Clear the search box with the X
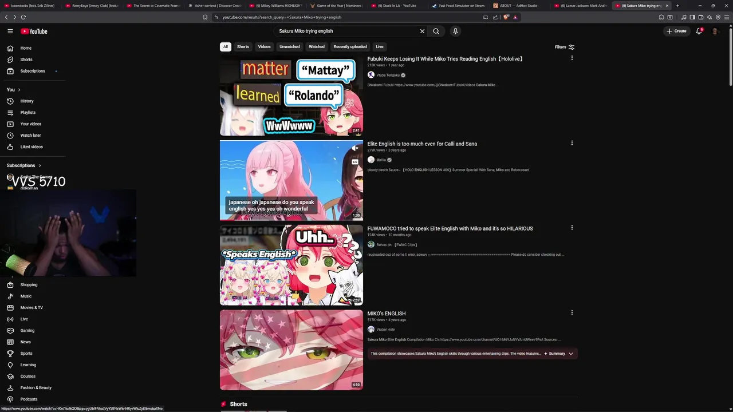Viewport: 733px width, 412px height. tap(423, 31)
